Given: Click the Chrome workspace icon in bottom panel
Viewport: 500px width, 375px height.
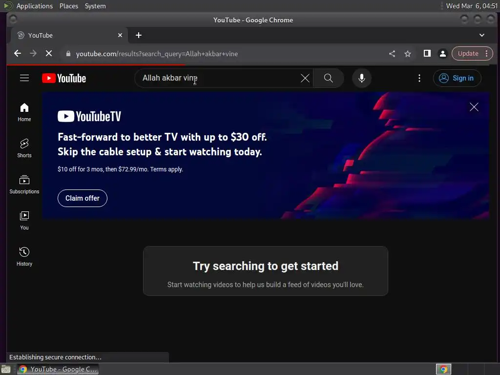Looking at the screenshot, I should 443,369.
